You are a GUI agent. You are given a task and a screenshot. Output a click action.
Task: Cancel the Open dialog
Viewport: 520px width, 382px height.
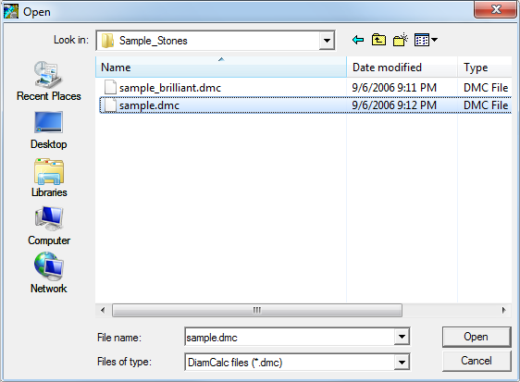477,361
